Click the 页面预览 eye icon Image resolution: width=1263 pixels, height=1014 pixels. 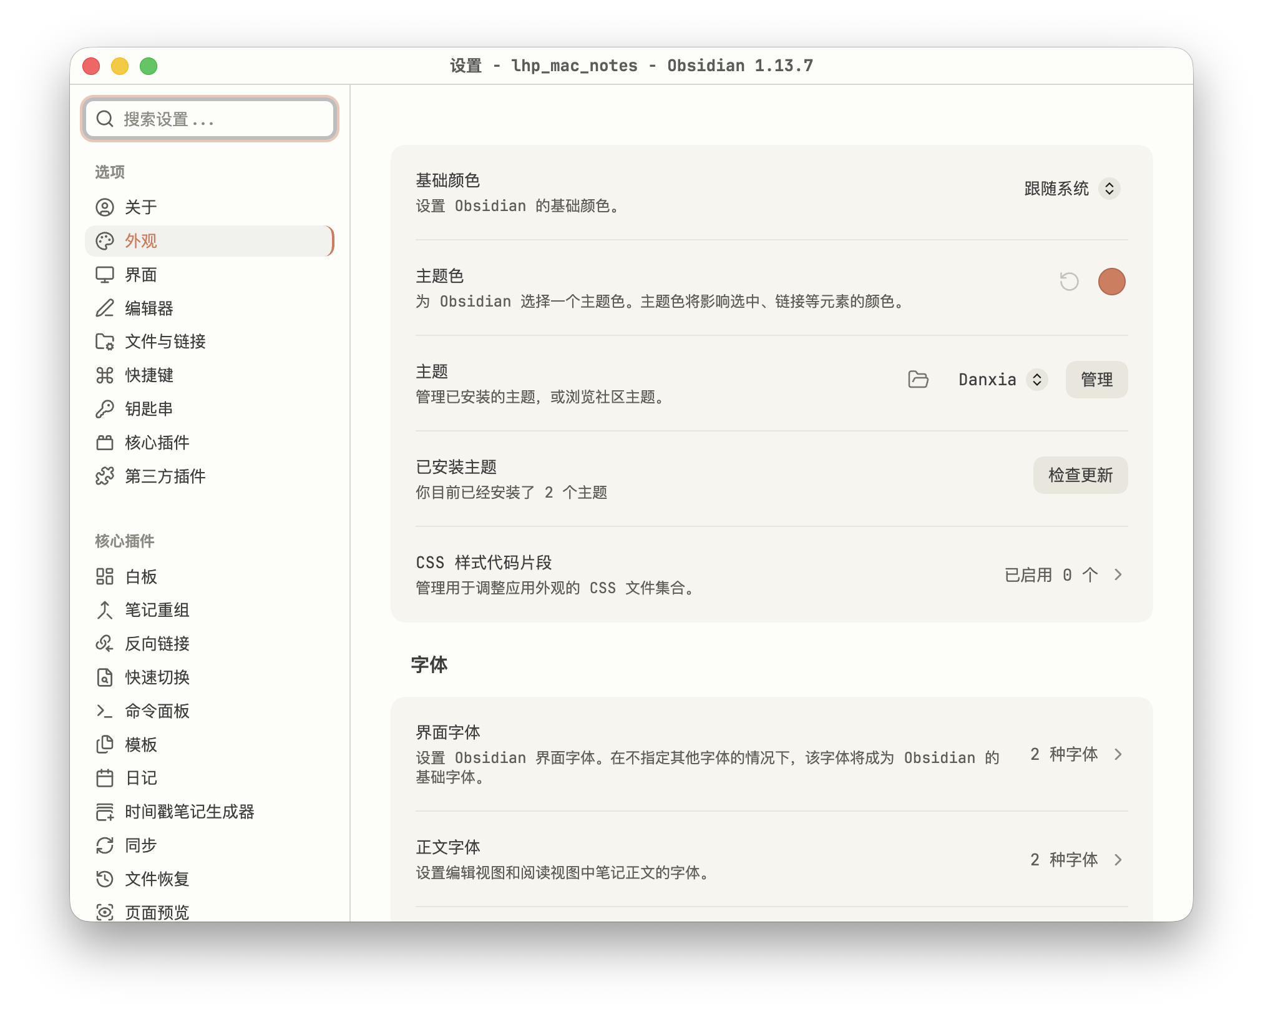(105, 912)
